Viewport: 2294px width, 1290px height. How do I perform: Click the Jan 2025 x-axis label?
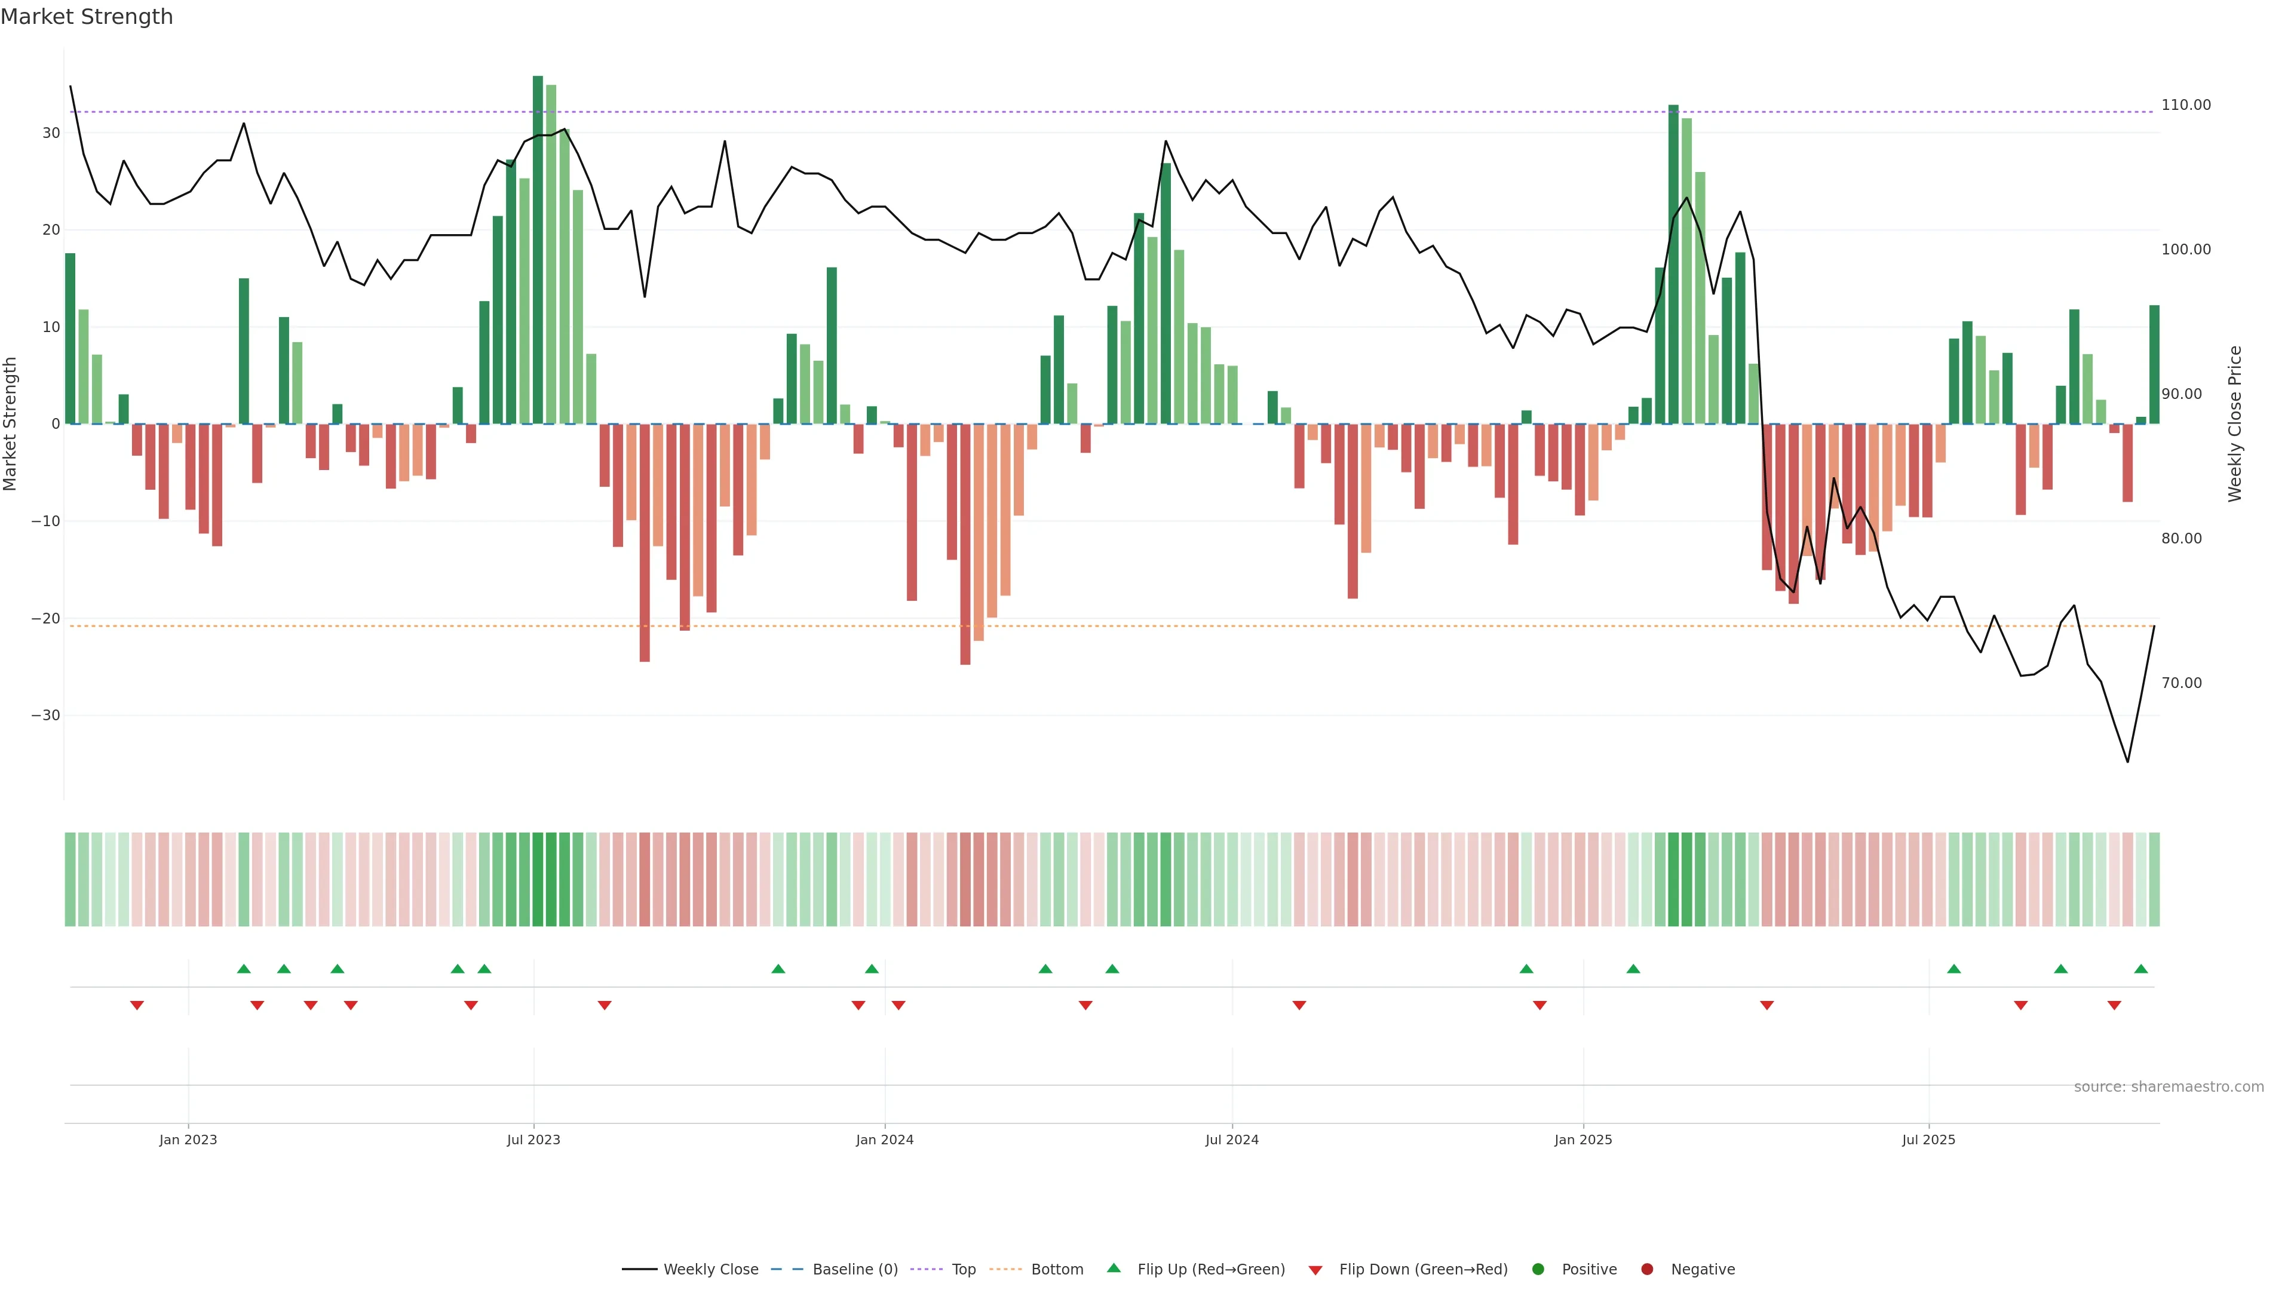(x=1583, y=1139)
